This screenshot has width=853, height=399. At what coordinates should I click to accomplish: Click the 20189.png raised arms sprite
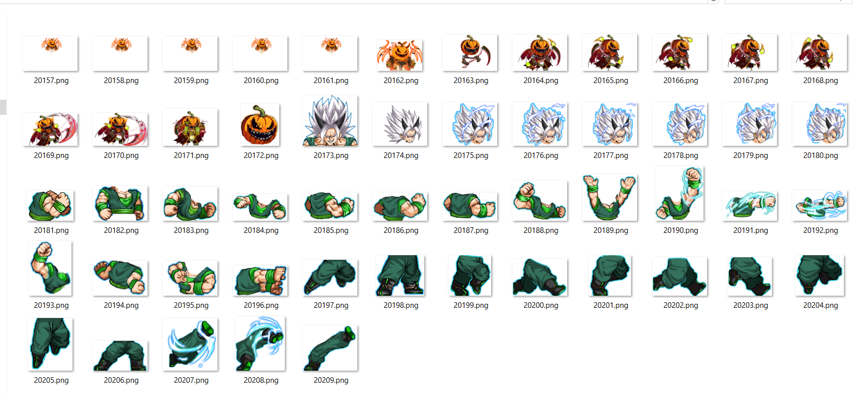pos(610,198)
